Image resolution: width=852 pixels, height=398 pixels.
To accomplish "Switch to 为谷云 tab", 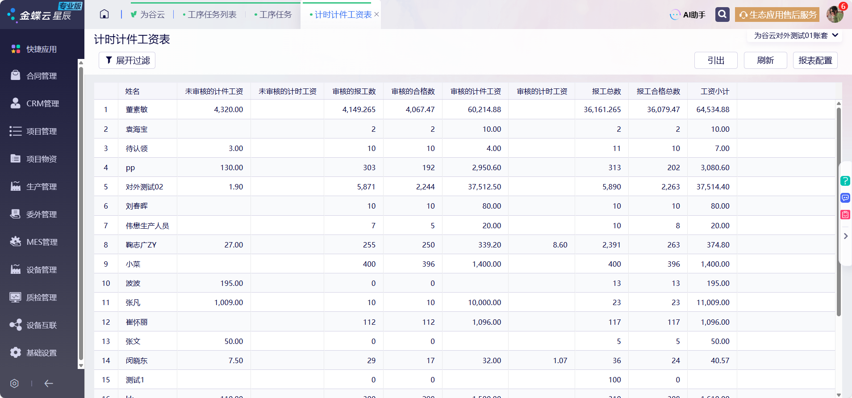I will pyautogui.click(x=148, y=14).
